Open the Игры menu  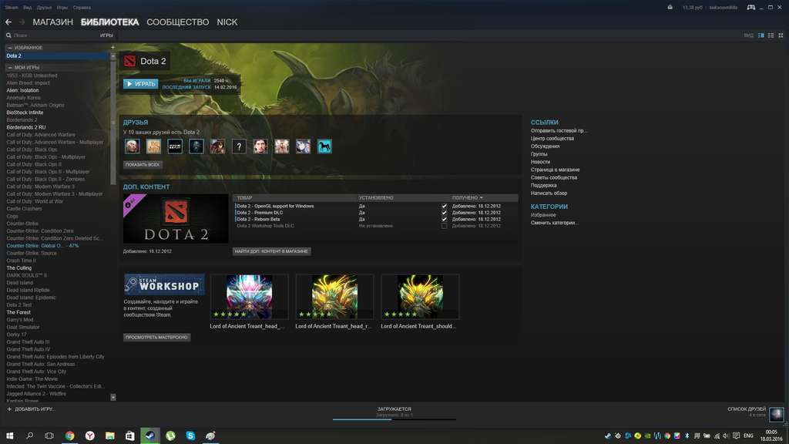[62, 8]
